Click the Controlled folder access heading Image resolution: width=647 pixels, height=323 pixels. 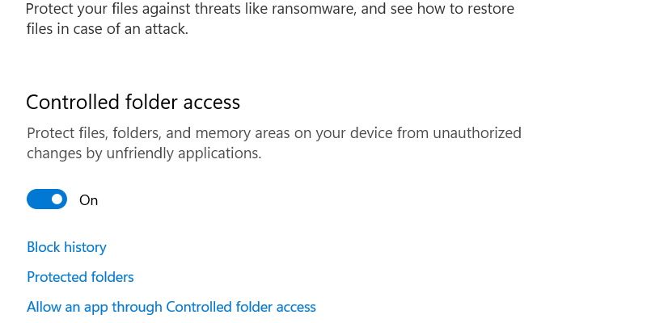click(x=133, y=103)
